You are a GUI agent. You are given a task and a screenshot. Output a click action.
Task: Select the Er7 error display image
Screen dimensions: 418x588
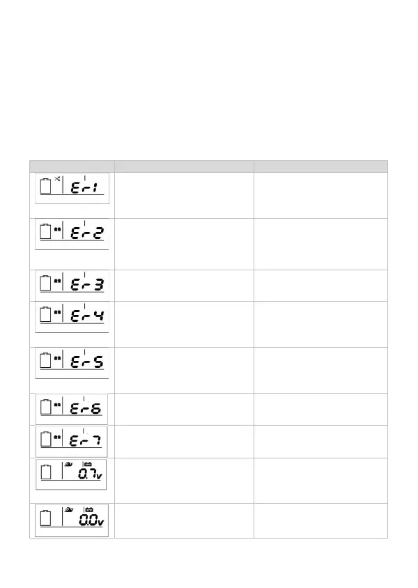coord(72,441)
